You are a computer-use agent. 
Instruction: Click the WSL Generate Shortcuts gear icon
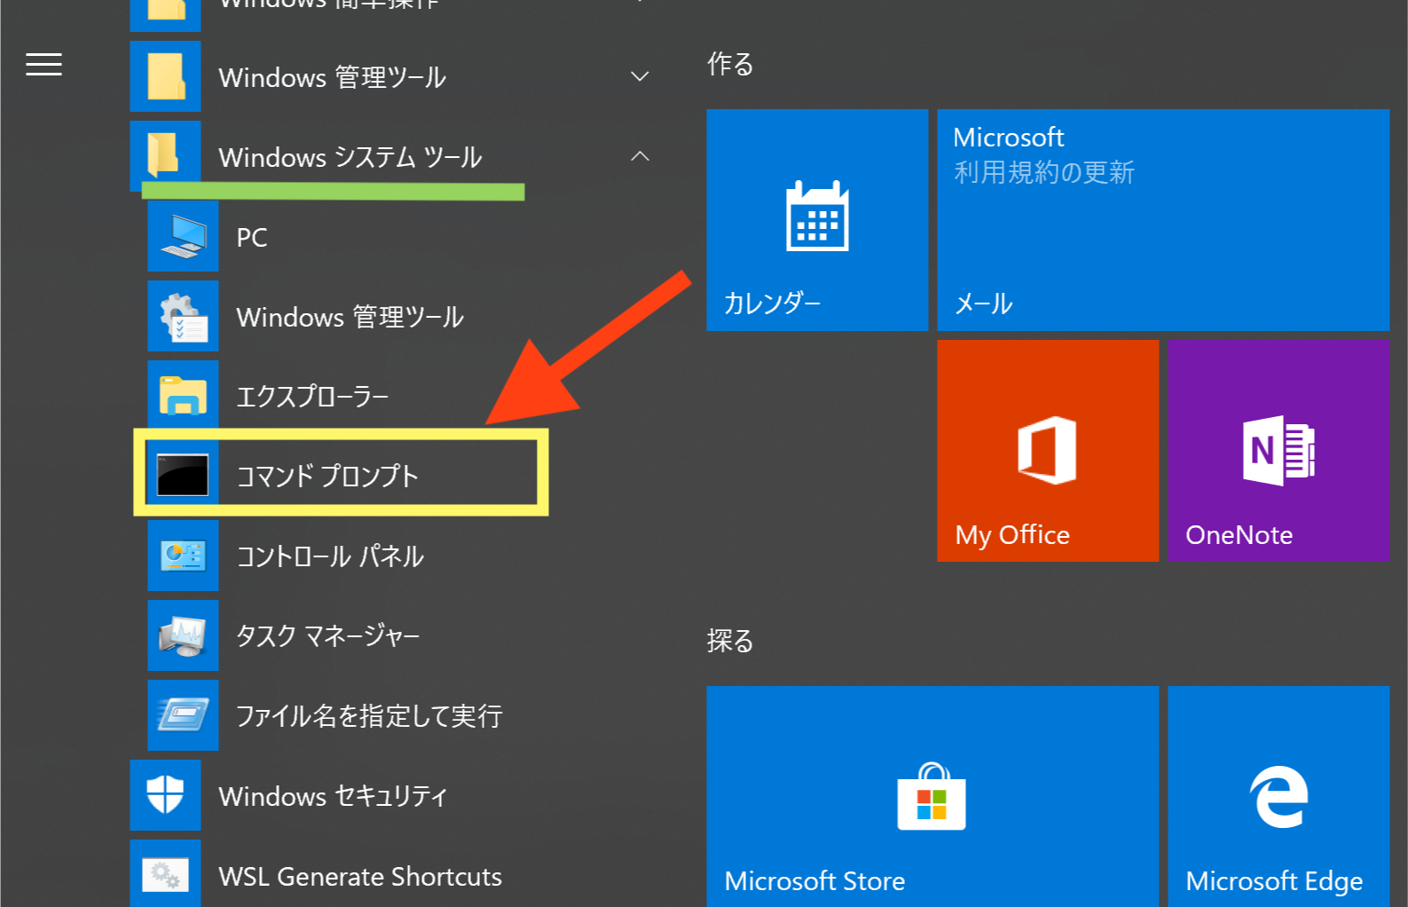pos(165,874)
